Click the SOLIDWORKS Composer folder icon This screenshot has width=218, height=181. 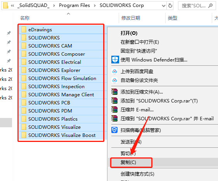pyautogui.click(x=24, y=54)
